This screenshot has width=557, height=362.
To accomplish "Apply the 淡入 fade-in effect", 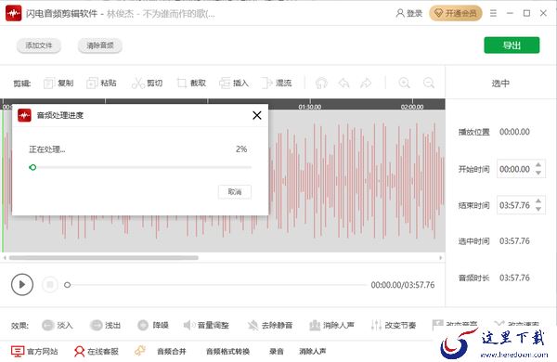I will 58,325.
